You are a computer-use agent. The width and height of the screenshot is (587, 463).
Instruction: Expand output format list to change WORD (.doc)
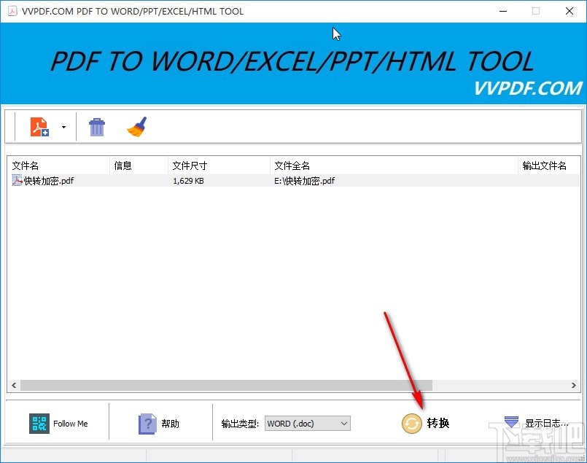pyautogui.click(x=343, y=423)
